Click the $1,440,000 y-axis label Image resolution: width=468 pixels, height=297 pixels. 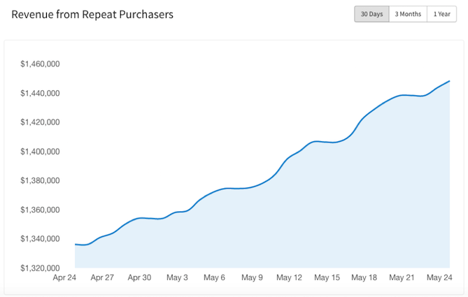coord(40,94)
